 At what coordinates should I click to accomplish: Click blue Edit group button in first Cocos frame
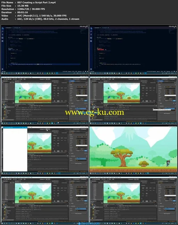(x=86, y=101)
